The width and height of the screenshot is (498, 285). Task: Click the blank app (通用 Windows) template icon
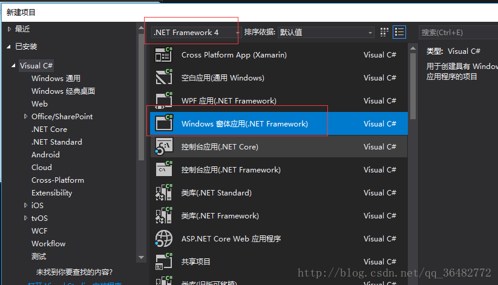pyautogui.click(x=164, y=77)
